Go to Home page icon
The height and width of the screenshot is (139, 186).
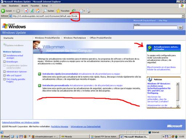point(38,11)
